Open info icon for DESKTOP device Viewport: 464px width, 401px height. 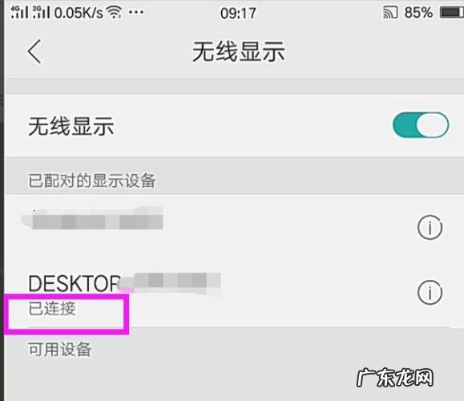430,292
